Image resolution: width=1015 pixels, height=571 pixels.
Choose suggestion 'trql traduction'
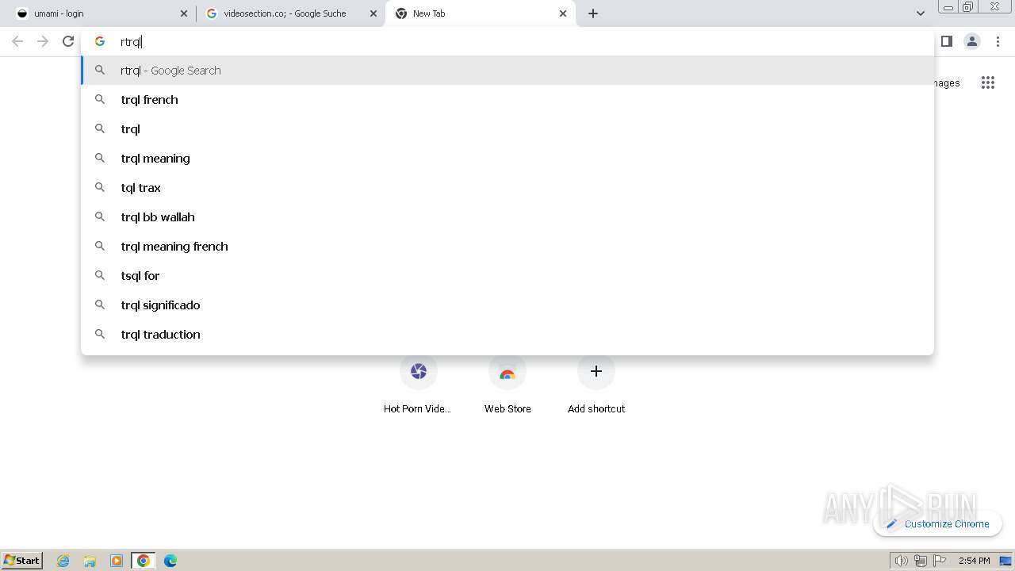tap(507, 335)
